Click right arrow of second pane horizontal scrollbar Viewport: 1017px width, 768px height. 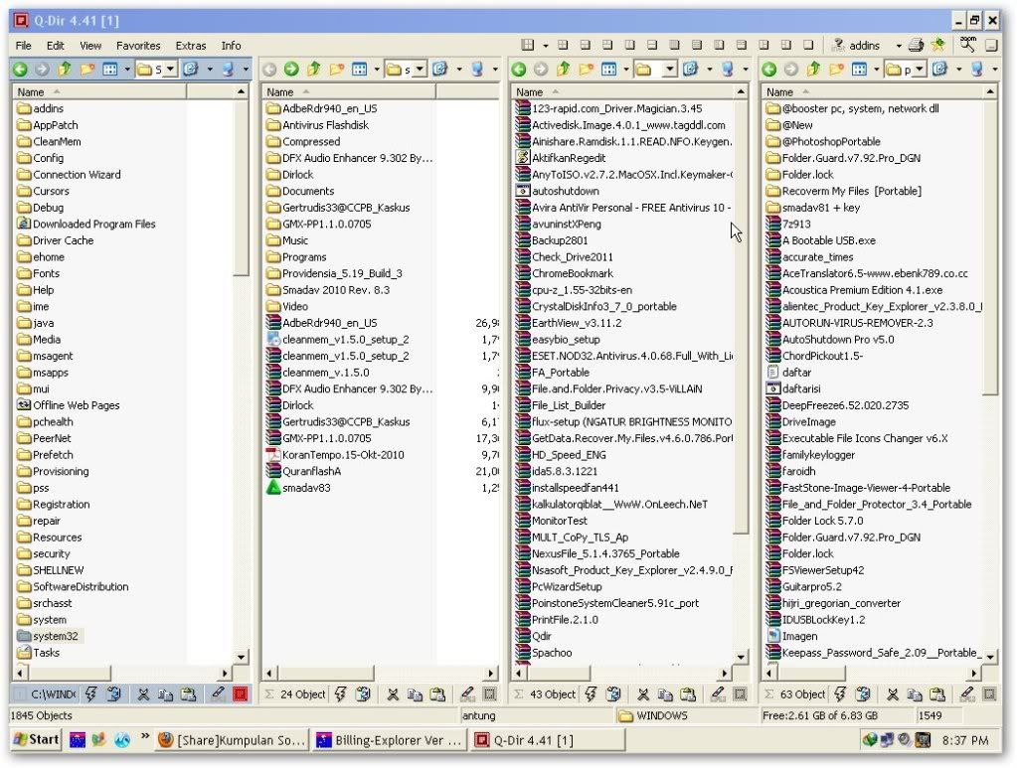[x=492, y=673]
